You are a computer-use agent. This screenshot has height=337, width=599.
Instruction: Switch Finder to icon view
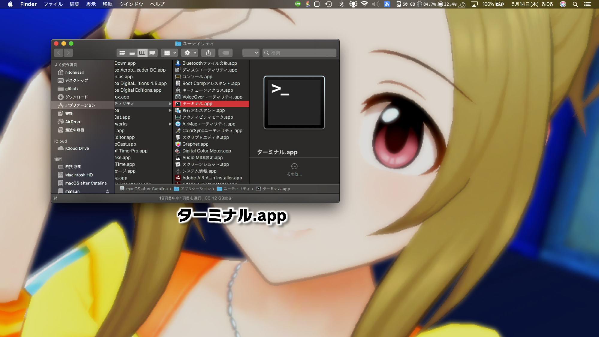pyautogui.click(x=122, y=53)
